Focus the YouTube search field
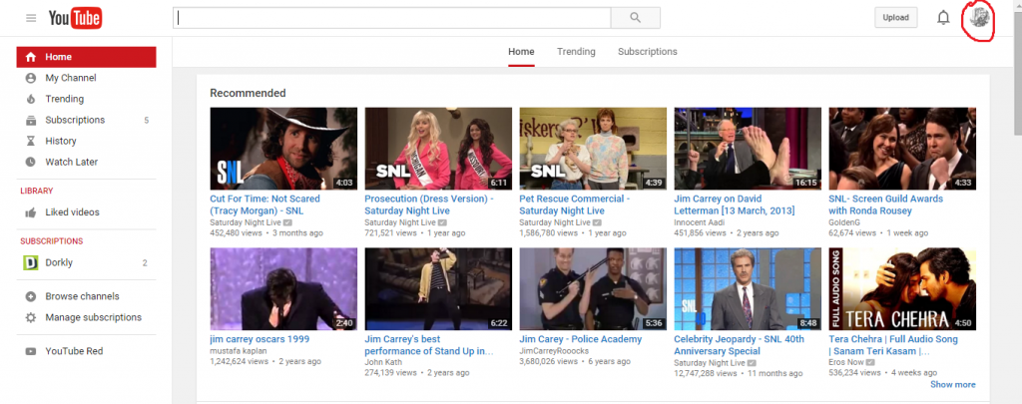The width and height of the screenshot is (1022, 404). pos(391,18)
